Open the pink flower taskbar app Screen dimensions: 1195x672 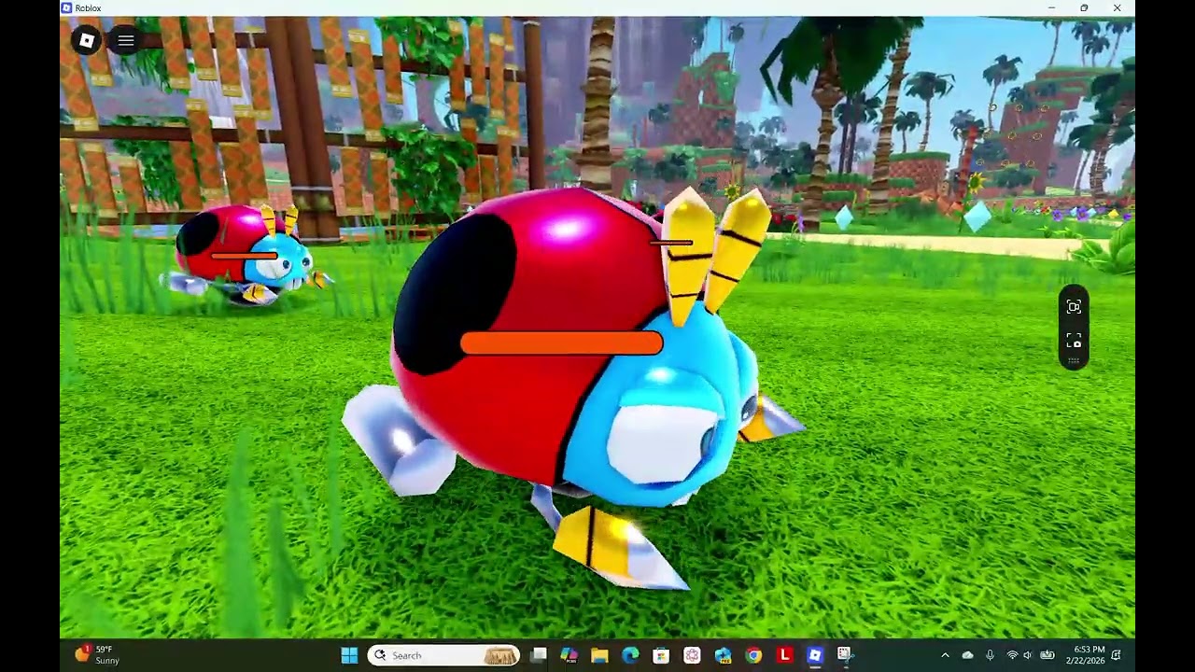pos(692,655)
